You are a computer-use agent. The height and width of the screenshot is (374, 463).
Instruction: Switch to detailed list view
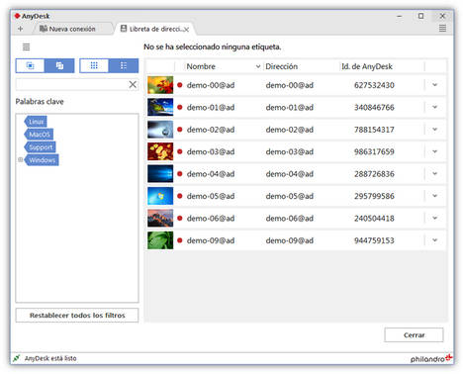pyautogui.click(x=124, y=65)
